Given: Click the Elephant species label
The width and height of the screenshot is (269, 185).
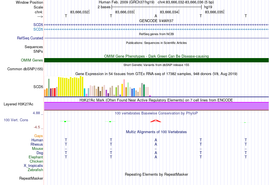Looking at the screenshot, I should [36, 157].
